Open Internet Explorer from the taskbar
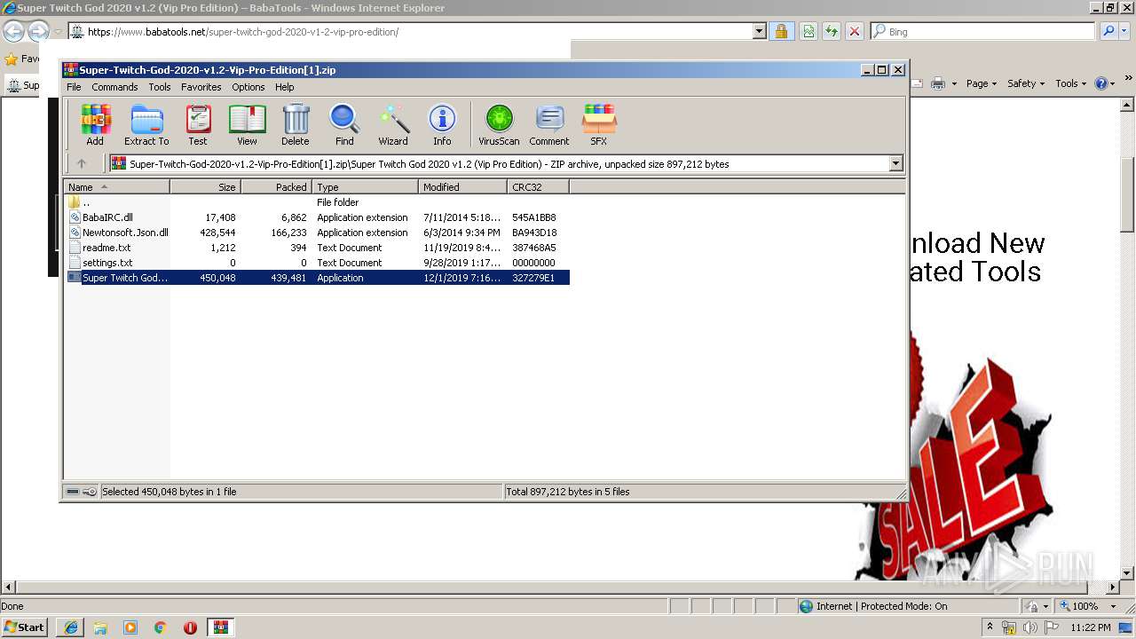 coord(70,627)
